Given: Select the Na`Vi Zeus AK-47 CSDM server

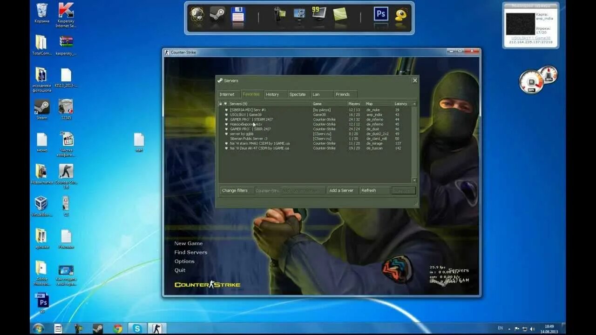Looking at the screenshot, I should pos(315,148).
